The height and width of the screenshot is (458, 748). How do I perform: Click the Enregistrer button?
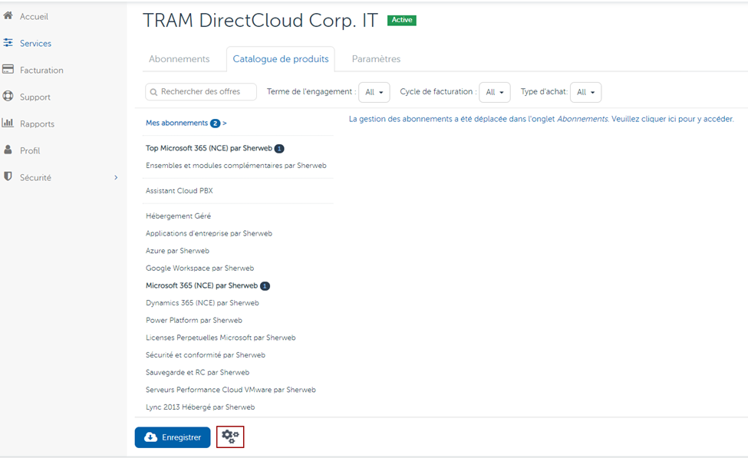[172, 437]
